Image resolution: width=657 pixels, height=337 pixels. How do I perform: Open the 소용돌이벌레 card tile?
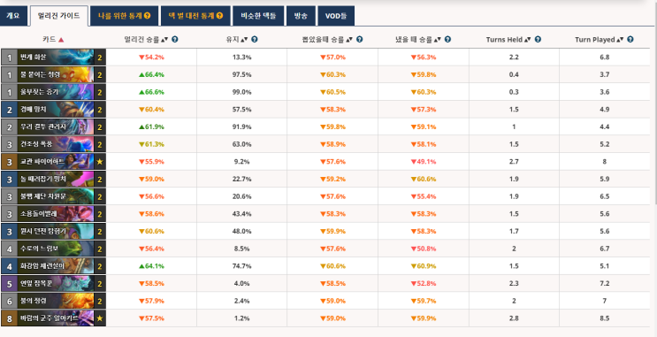[53, 214]
